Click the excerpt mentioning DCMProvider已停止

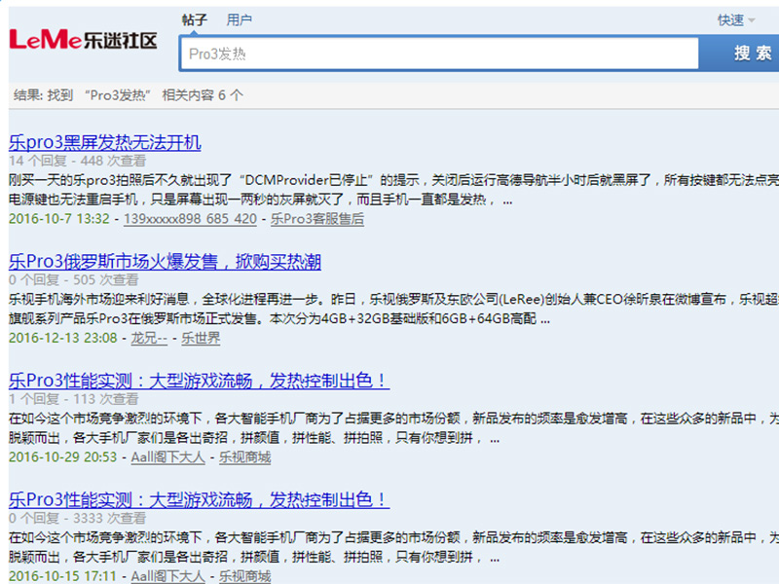(x=394, y=189)
